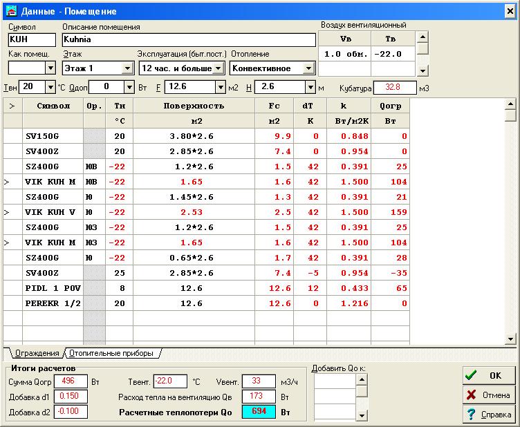The image size is (520, 427).
Task: Select the PEREKR 1/2 row symbol
Action: [x=53, y=303]
